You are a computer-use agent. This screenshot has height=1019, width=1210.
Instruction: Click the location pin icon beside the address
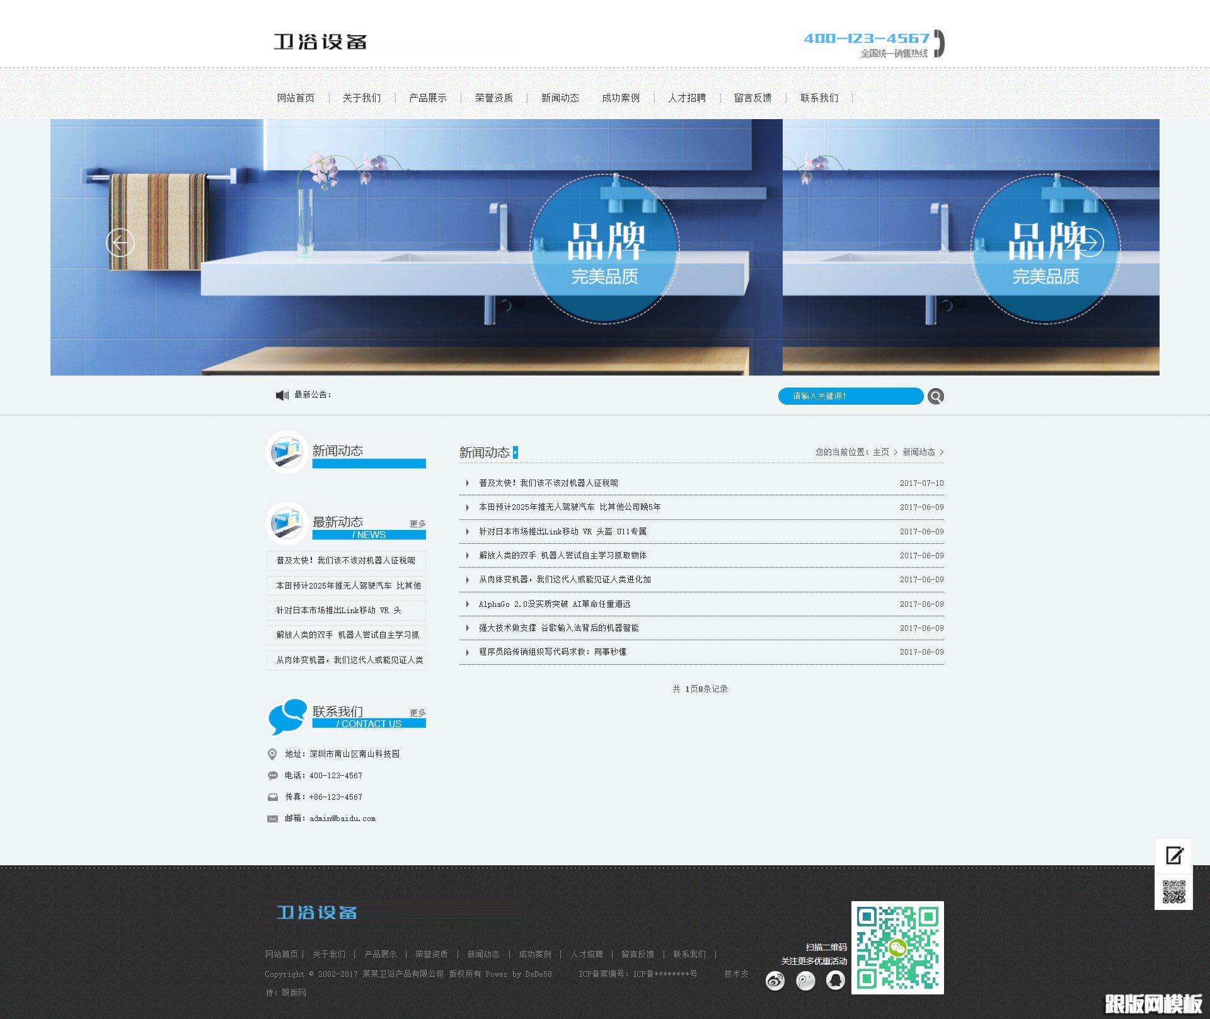[272, 754]
